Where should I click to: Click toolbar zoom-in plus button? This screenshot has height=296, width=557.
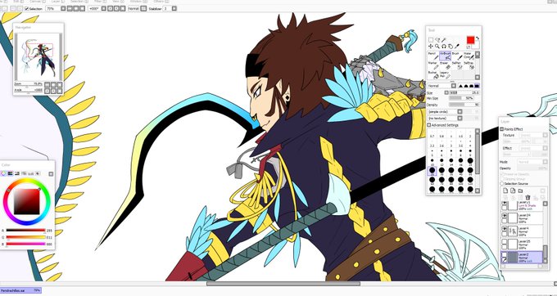click(x=76, y=8)
